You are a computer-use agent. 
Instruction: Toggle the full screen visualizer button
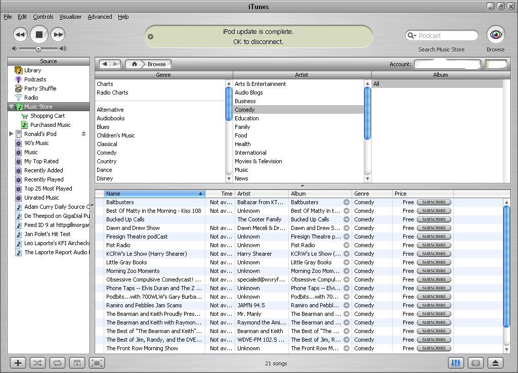click(97, 363)
